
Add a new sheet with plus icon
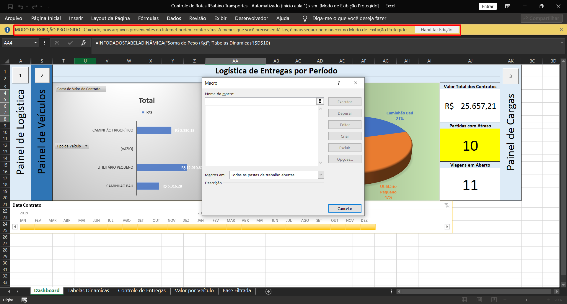(x=268, y=292)
